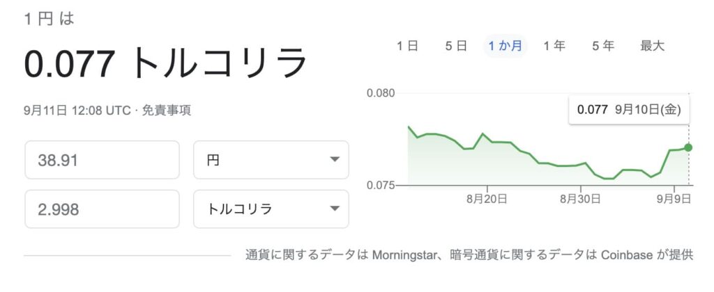Click the 0.077 9月10日(金) tooltip
714x292 pixels.
tap(629, 109)
